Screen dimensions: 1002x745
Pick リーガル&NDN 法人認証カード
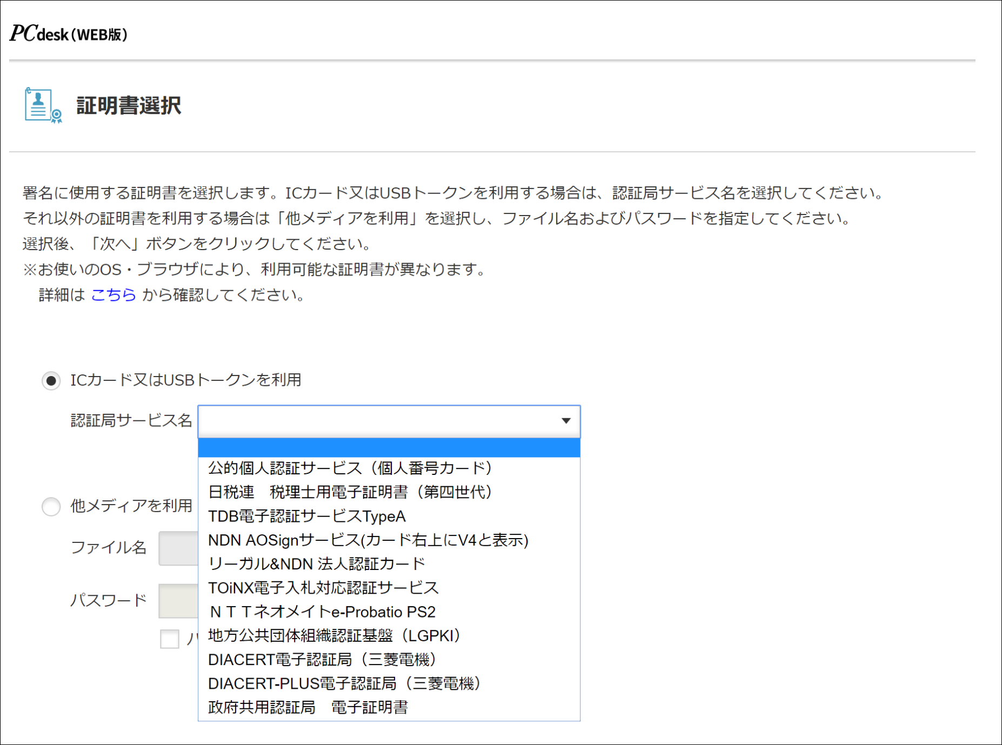(389, 564)
